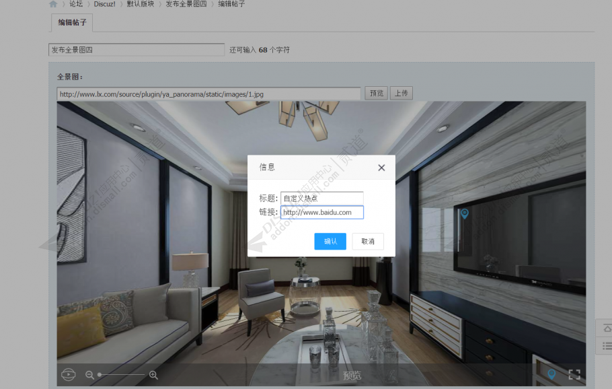Close the 信息 dialog with X
This screenshot has width=612, height=389.
[381, 168]
